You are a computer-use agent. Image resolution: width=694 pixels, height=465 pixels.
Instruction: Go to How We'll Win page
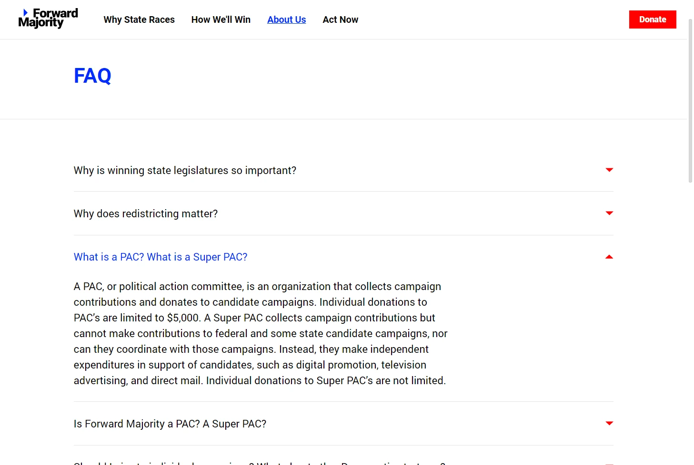[x=221, y=19]
